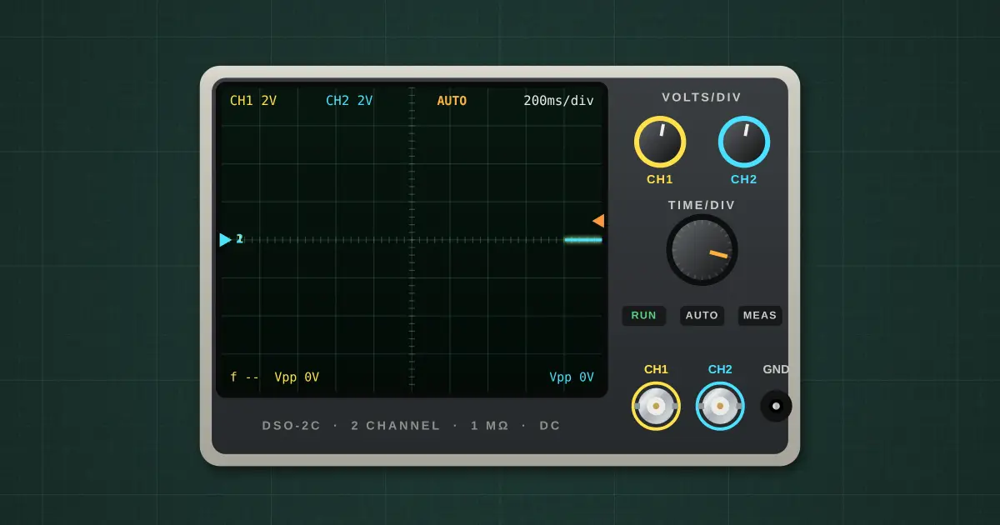Viewport: 1000px width, 525px height.
Task: Click the yellow 'CH1' label above the connector
Action: (656, 369)
